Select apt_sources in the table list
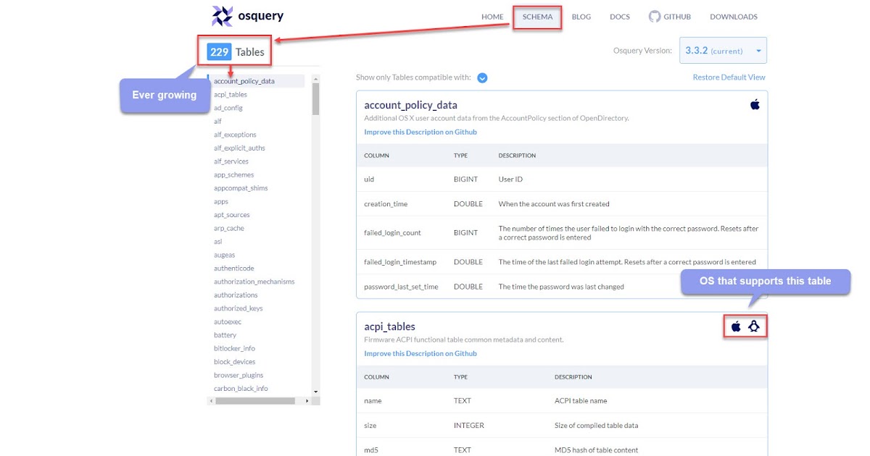This screenshot has width=870, height=456. pos(232,215)
